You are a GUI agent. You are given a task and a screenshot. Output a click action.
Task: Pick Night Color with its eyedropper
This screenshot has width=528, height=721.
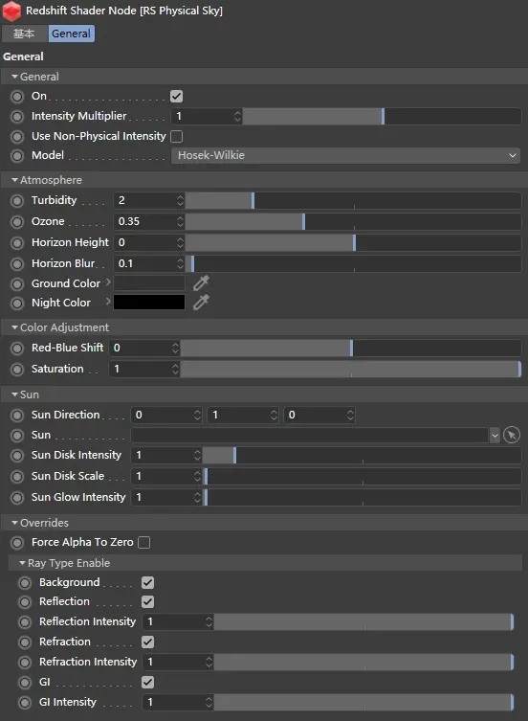(201, 303)
